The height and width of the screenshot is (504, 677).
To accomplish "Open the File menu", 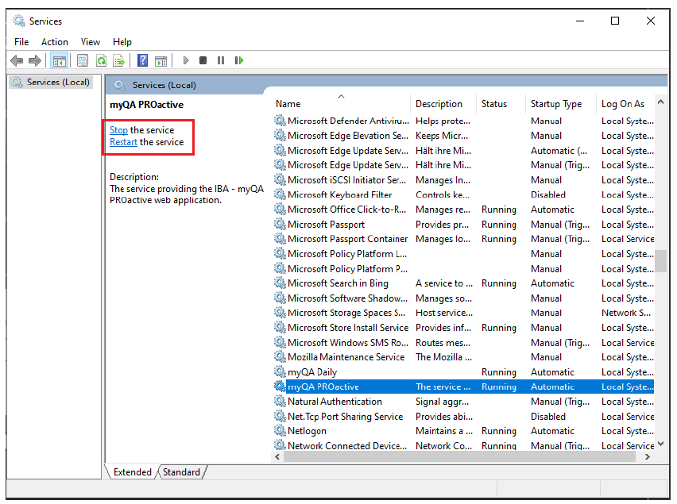I will 21,42.
